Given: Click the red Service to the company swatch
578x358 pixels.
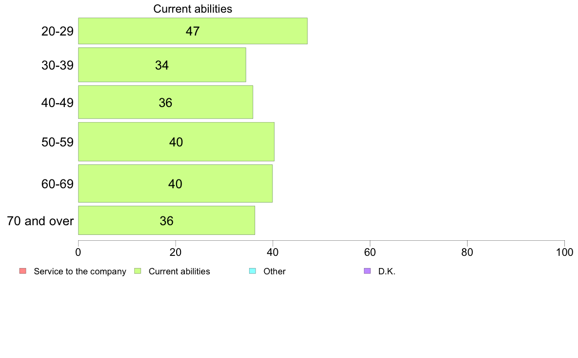Looking at the screenshot, I should point(23,271).
